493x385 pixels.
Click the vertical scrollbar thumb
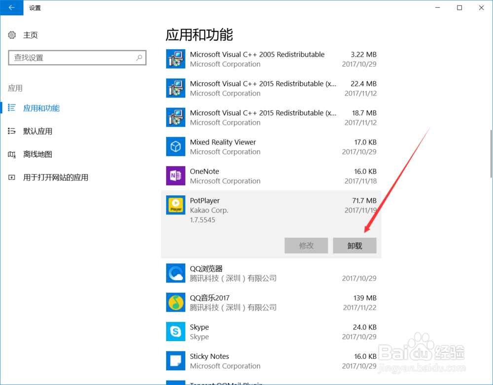[491, 154]
